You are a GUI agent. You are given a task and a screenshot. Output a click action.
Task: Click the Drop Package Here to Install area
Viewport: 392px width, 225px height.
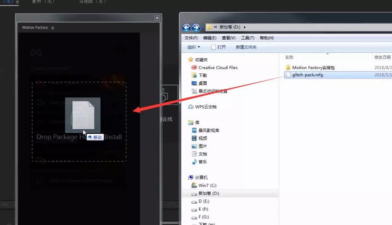coord(79,121)
